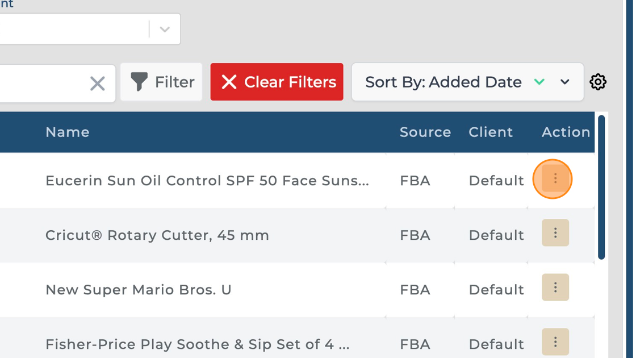Expand the Sort By: Added Date dropdown
This screenshot has width=636, height=358.
tap(564, 82)
